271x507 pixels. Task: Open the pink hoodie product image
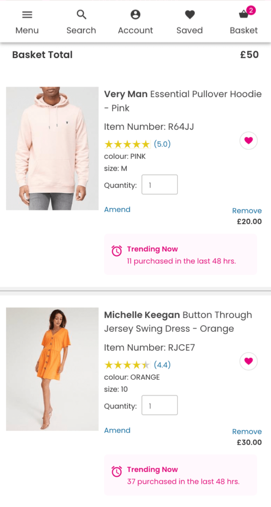click(x=52, y=149)
